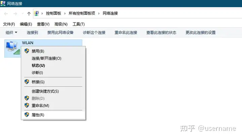Screen dimensions: 242x138
Task: Choose 连接/断开连接(O) in context menu
Action: (x=53, y=58)
